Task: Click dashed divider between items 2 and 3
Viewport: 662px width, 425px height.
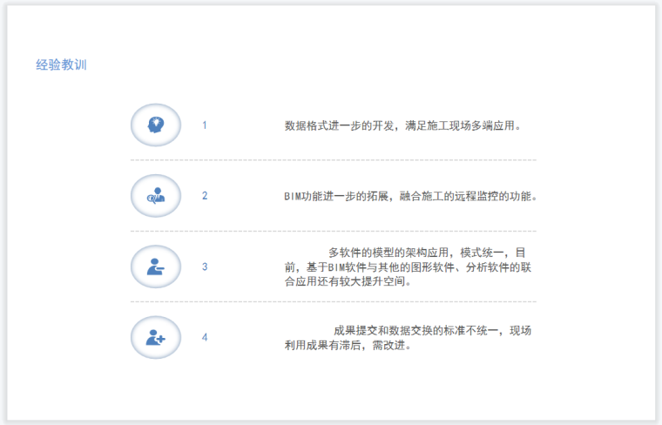Action: 333,231
